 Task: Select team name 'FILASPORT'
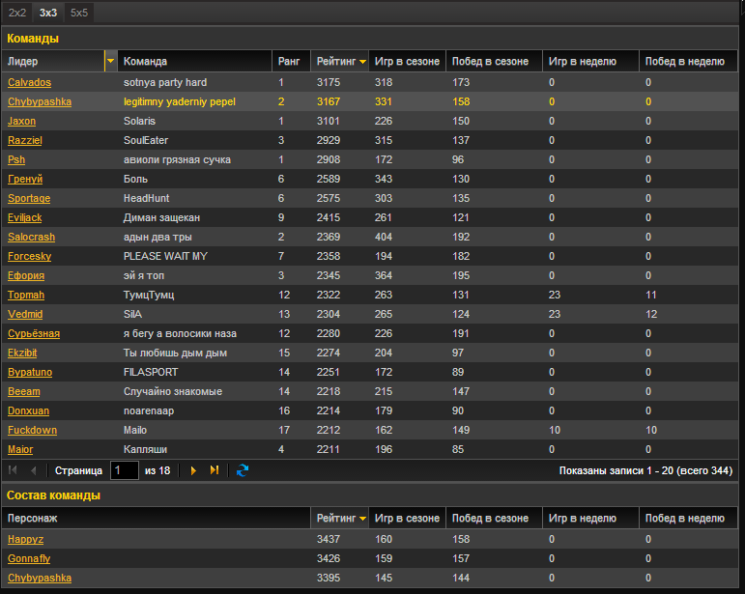tap(151, 372)
